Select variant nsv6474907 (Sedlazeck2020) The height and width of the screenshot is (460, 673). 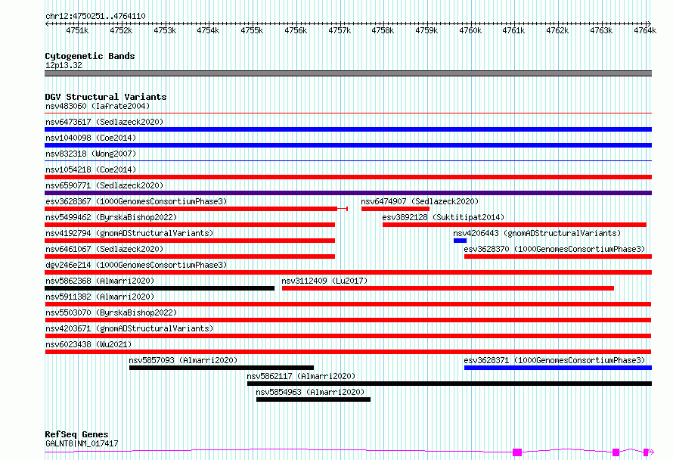coord(420,201)
